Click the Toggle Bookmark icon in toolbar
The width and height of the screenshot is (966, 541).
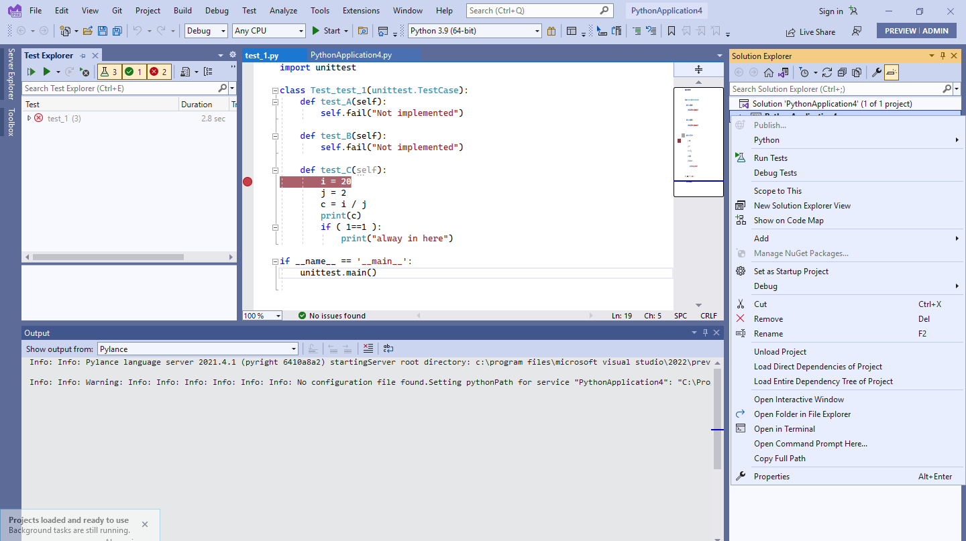tap(672, 31)
